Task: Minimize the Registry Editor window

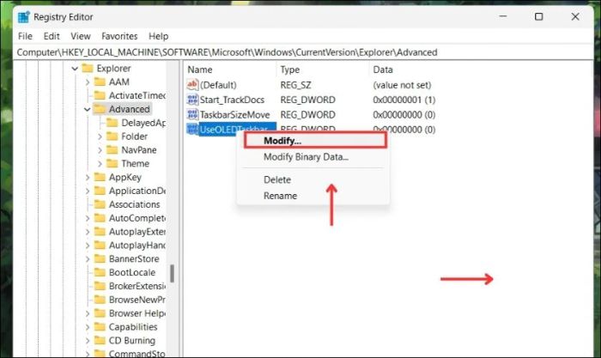Action: (503, 16)
